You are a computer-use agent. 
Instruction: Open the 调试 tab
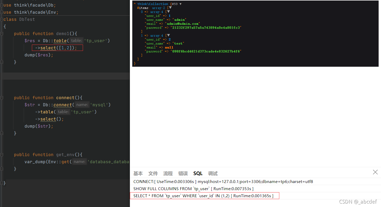(213, 174)
